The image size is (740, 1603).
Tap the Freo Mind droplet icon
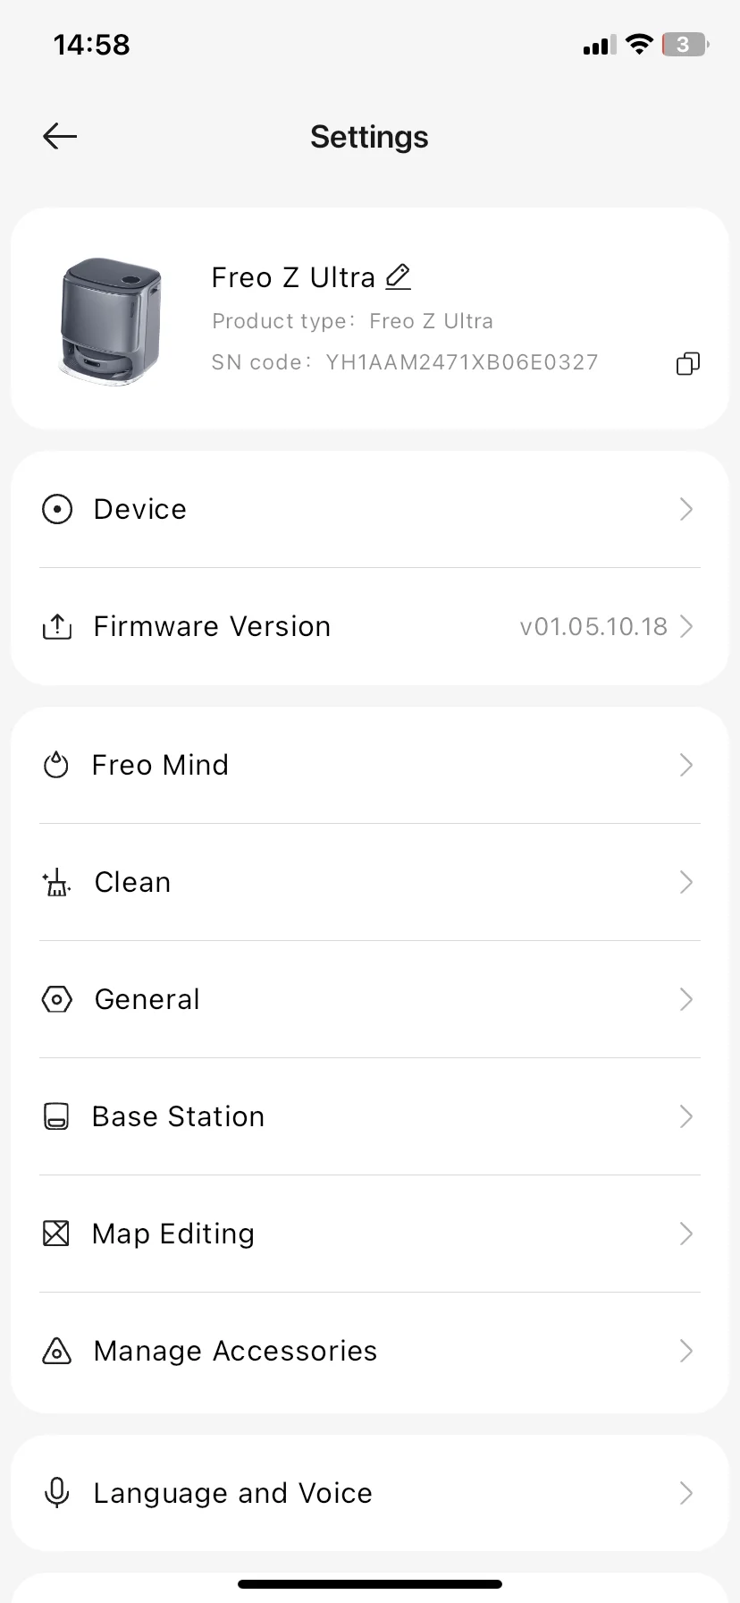(56, 766)
